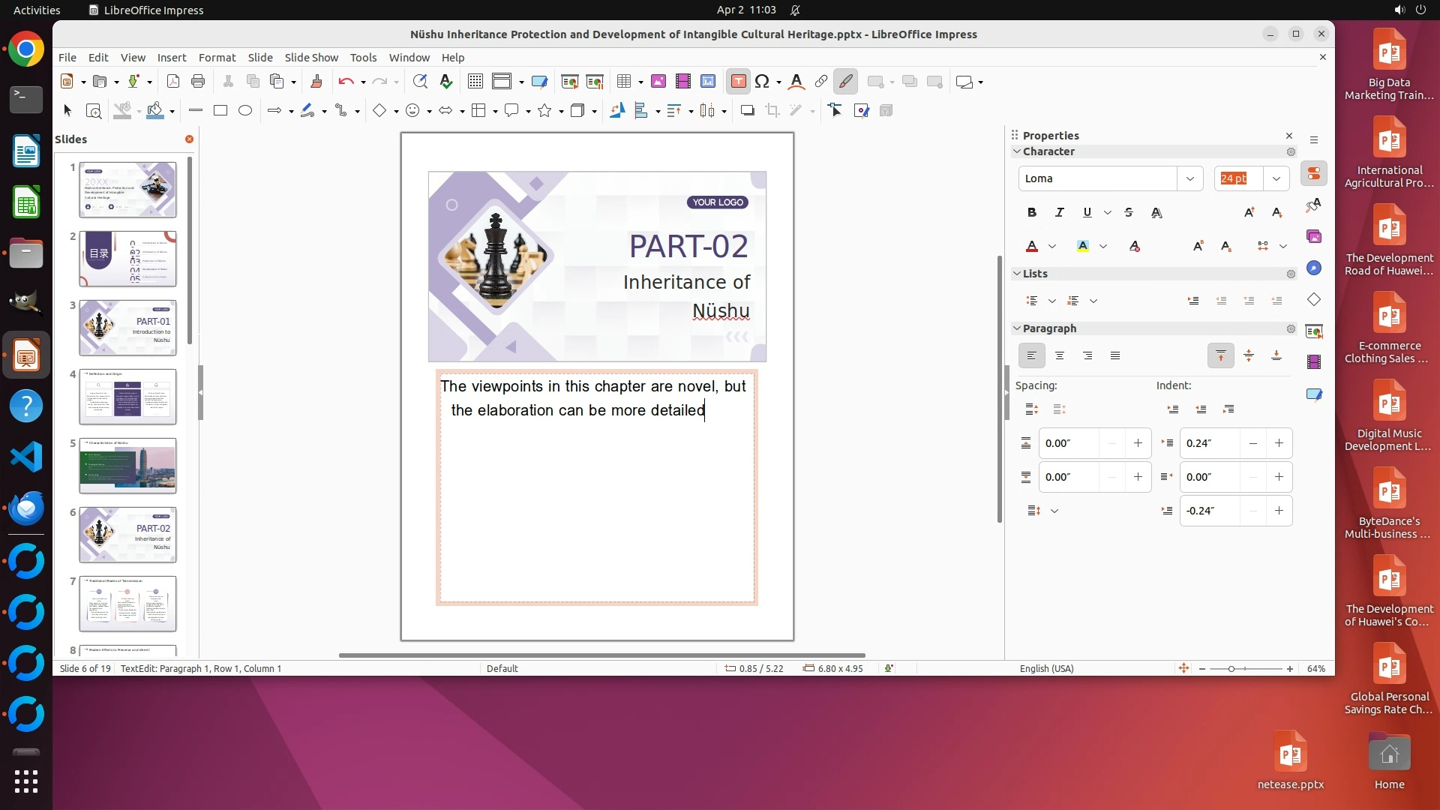The width and height of the screenshot is (1440, 810).
Task: Enable center paragraph alignment
Action: (x=1059, y=356)
